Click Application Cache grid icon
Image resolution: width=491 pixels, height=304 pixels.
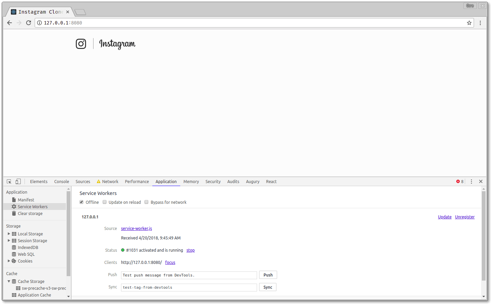click(x=14, y=295)
